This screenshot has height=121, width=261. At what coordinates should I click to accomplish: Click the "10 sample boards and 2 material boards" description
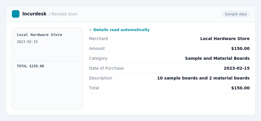click(203, 78)
